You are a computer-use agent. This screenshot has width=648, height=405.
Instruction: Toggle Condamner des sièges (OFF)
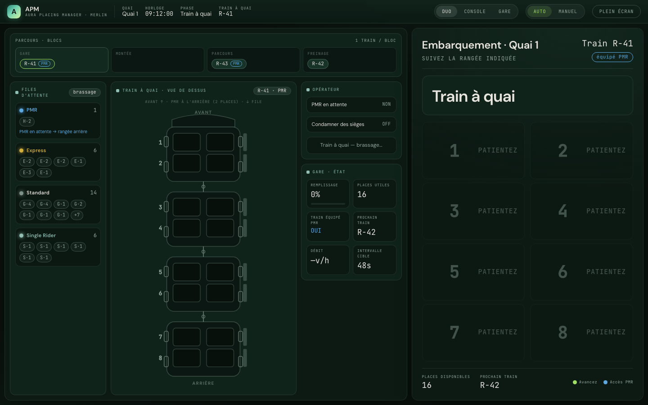[351, 124]
